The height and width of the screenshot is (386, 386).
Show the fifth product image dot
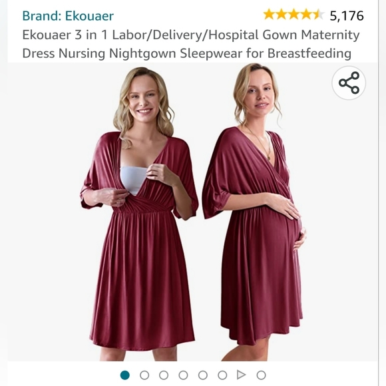click(202, 375)
